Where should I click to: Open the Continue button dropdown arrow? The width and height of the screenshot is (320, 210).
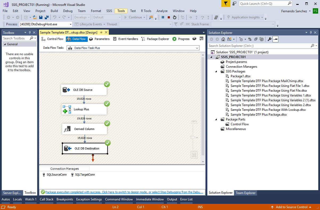[144, 17]
